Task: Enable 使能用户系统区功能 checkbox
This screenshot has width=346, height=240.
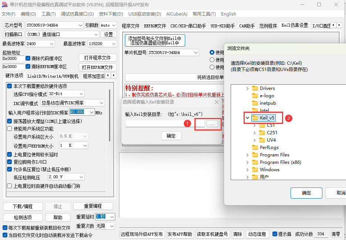Action: (10, 128)
